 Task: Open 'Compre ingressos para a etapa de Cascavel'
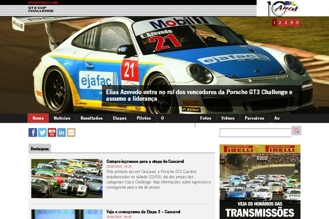point(145,162)
